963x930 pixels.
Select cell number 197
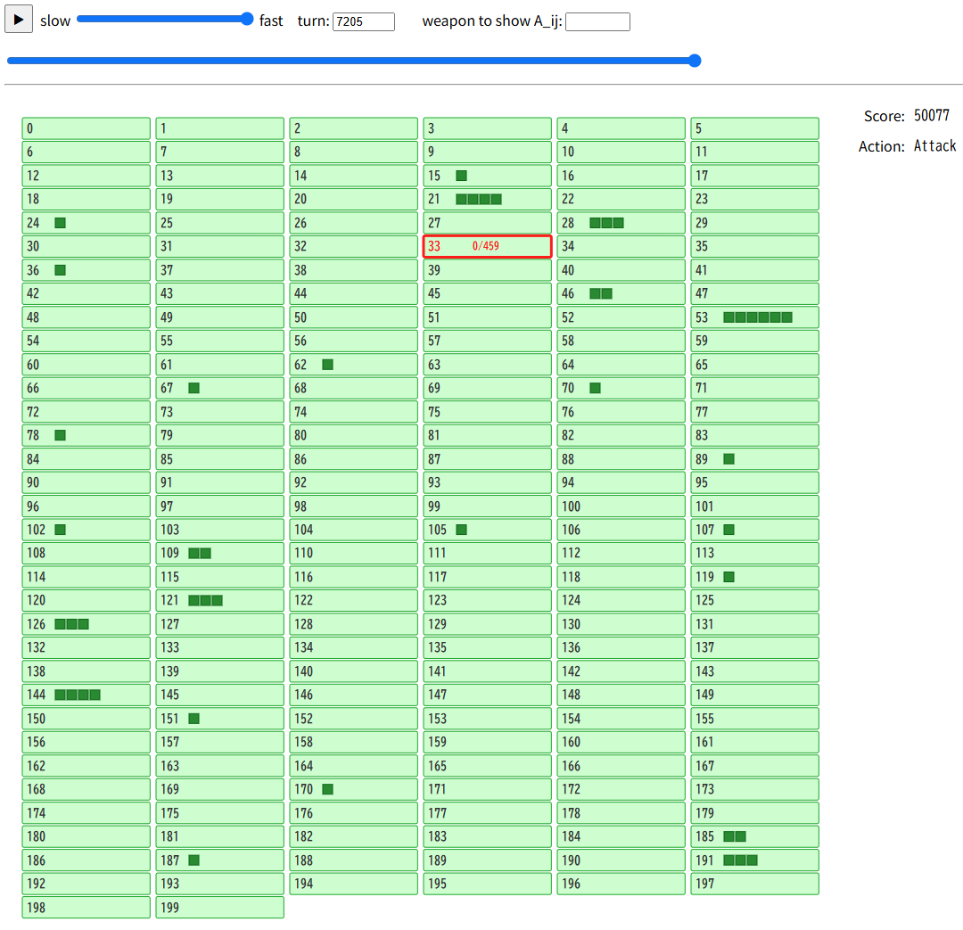coord(755,884)
